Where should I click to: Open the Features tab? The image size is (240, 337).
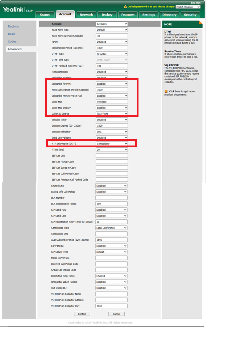(x=128, y=14)
